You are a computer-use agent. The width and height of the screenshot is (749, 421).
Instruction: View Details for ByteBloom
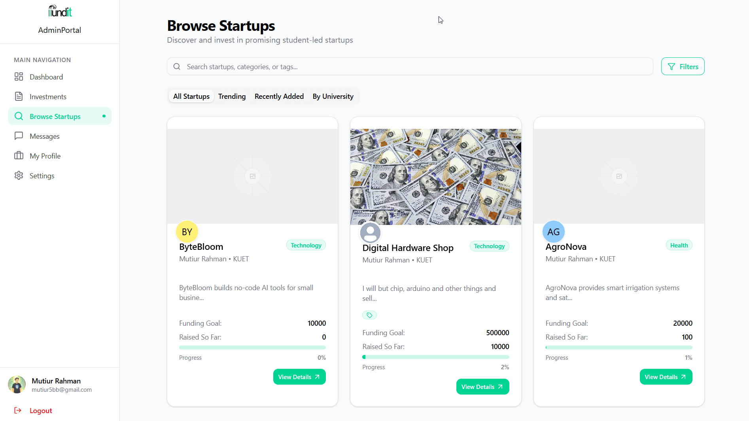click(x=299, y=377)
